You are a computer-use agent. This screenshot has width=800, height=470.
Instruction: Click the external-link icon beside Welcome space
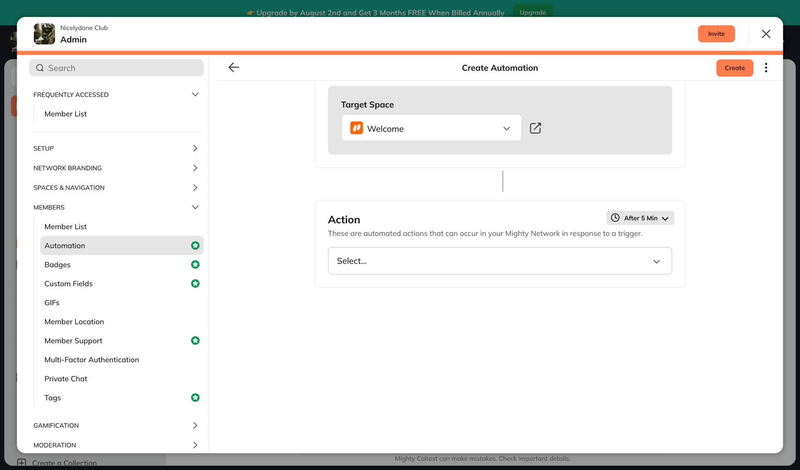coord(535,128)
